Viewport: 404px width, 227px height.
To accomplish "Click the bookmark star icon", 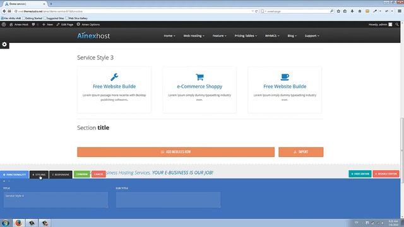I will (x=338, y=11).
